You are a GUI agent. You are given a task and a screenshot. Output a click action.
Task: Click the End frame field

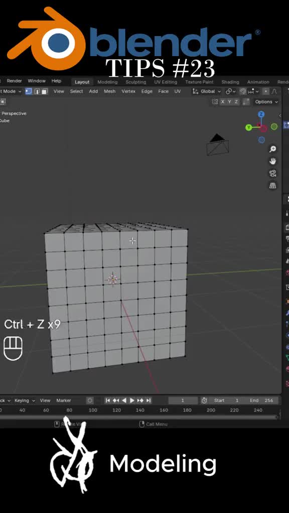pyautogui.click(x=261, y=400)
